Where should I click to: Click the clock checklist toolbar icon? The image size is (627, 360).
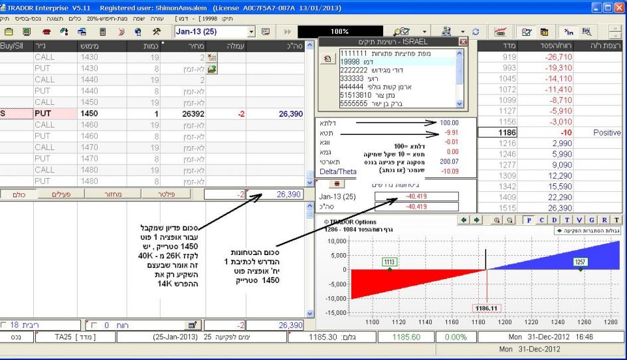point(527,32)
